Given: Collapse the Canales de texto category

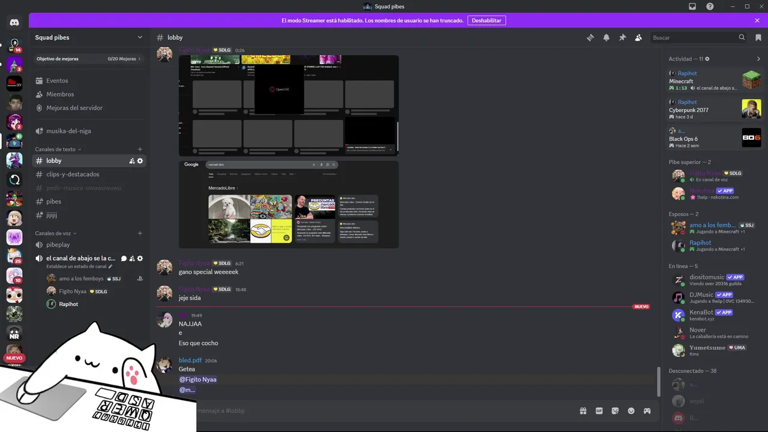Looking at the screenshot, I should [58, 149].
